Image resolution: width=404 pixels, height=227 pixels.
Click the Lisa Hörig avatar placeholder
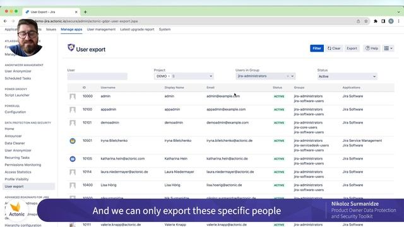pyautogui.click(x=73, y=185)
